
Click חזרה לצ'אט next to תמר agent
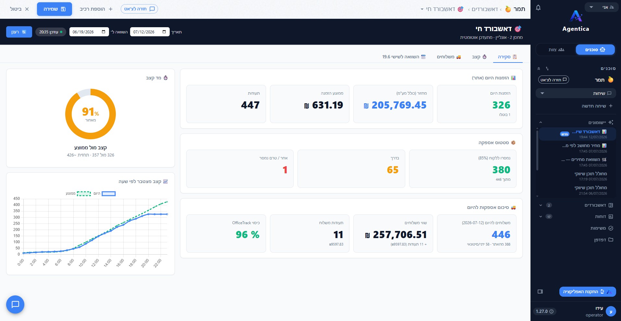(x=554, y=80)
